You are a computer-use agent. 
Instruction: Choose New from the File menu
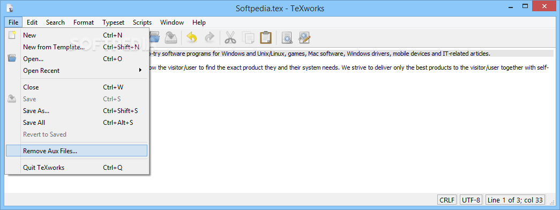77,35
